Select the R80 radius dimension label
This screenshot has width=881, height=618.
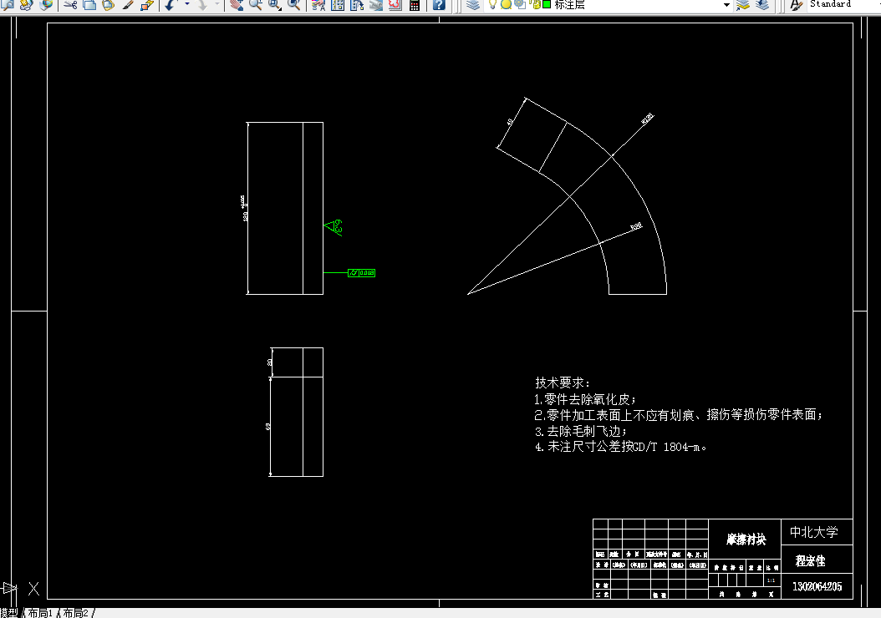[x=636, y=227]
